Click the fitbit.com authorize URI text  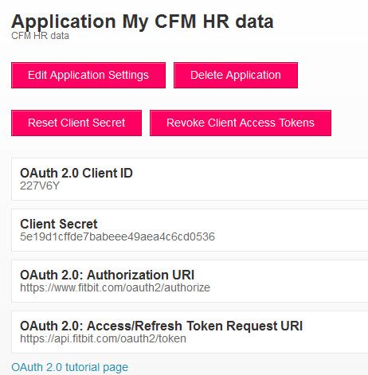[115, 287]
